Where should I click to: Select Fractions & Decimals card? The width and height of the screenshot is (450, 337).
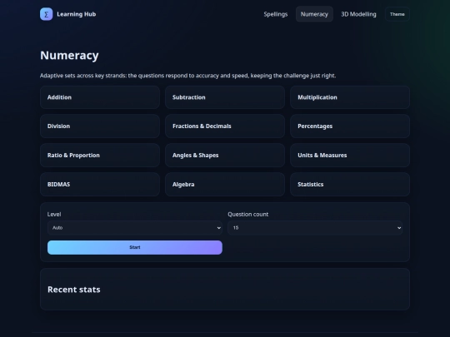(225, 126)
